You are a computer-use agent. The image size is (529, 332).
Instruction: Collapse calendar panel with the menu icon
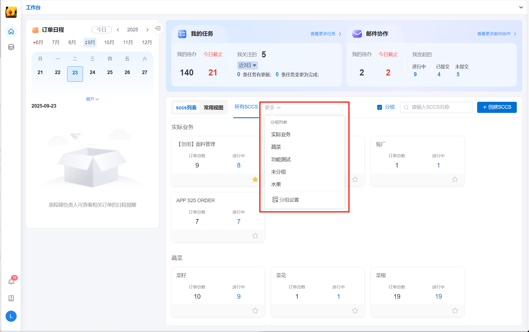[x=158, y=29]
